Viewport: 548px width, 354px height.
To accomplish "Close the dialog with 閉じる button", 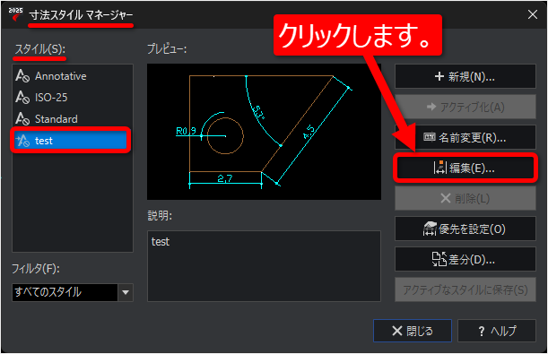I will 413,331.
